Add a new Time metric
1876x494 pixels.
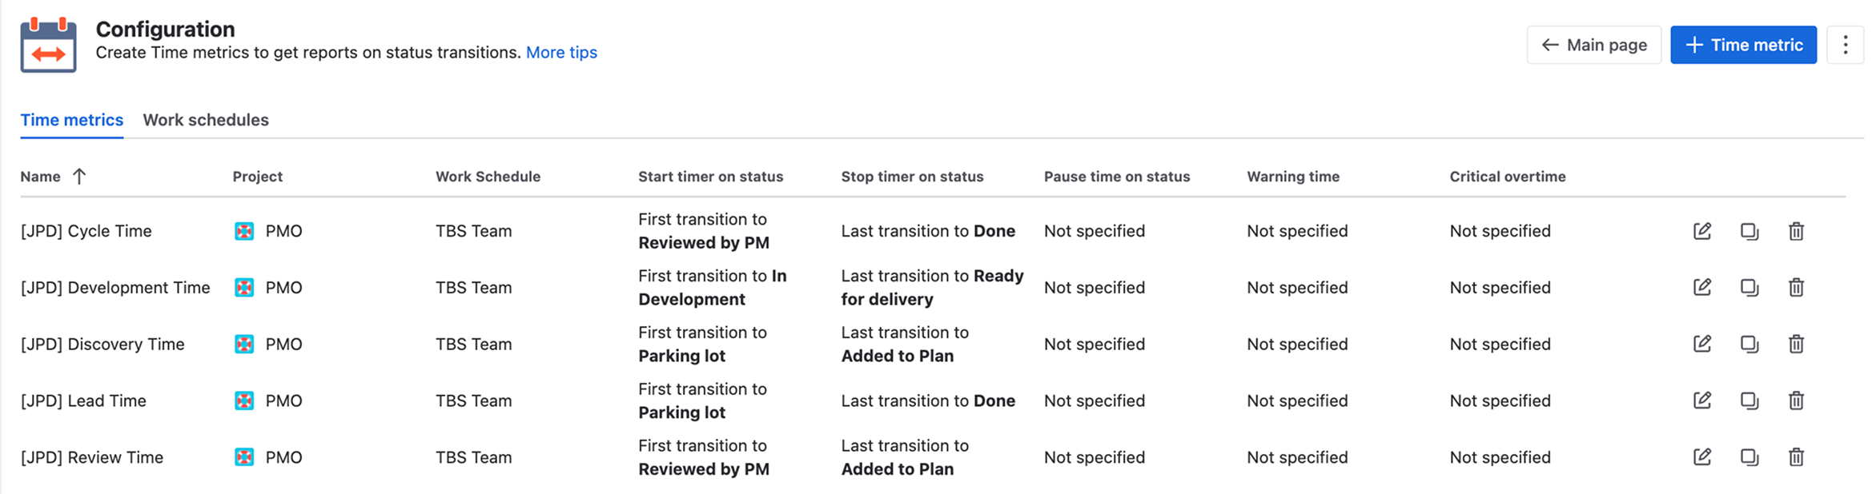(1743, 45)
